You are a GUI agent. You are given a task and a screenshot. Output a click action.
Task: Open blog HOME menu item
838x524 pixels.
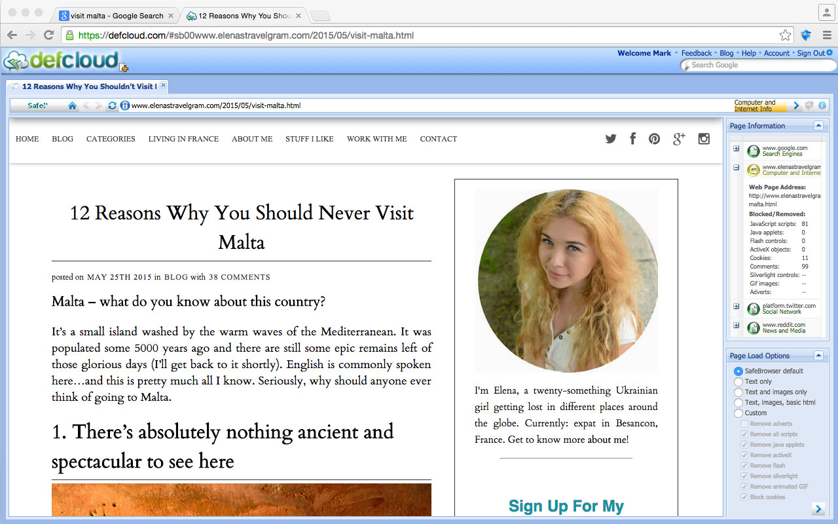click(x=27, y=139)
